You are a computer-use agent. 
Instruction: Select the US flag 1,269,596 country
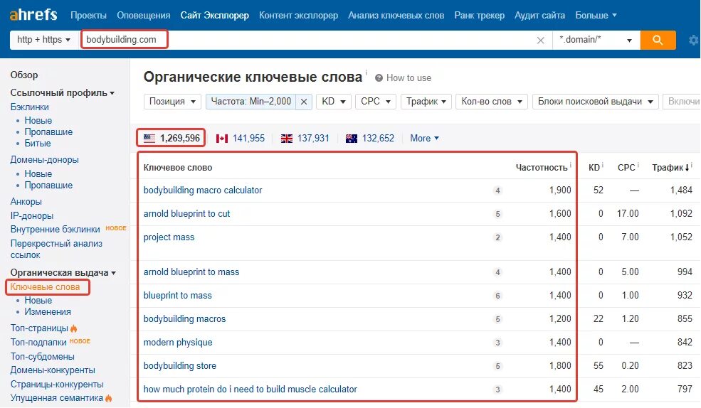click(x=172, y=138)
